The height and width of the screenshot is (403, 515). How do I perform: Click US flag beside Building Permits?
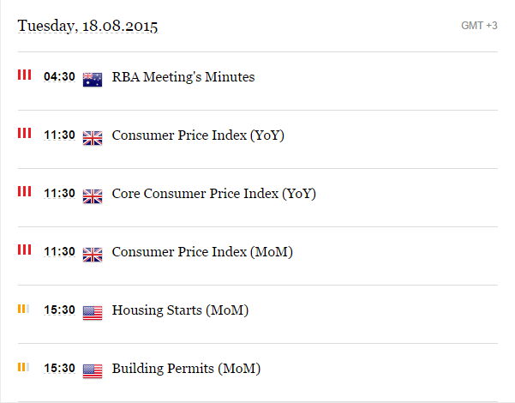[93, 371]
